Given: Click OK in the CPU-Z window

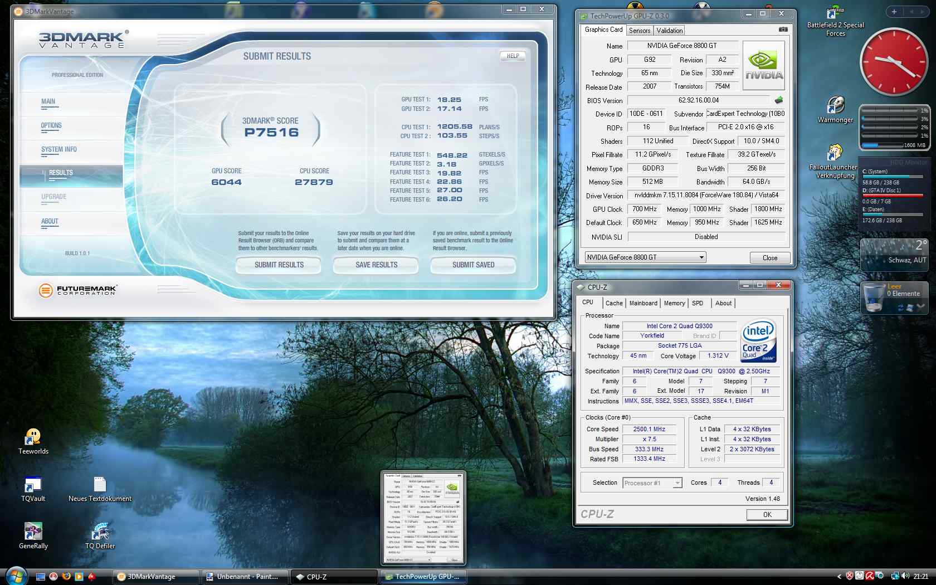Looking at the screenshot, I should (767, 515).
